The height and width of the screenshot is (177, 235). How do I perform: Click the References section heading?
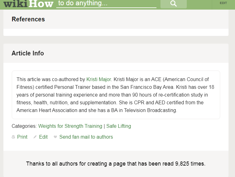click(28, 19)
